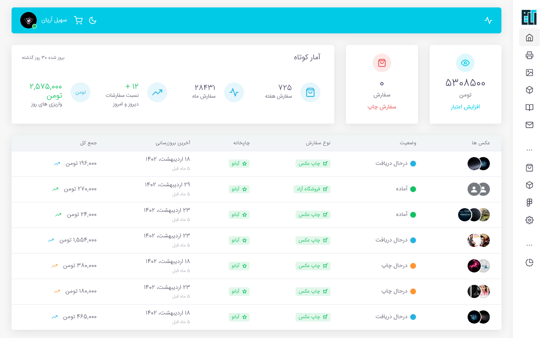Open photo thumbnails in 180,000 row

tap(479, 291)
